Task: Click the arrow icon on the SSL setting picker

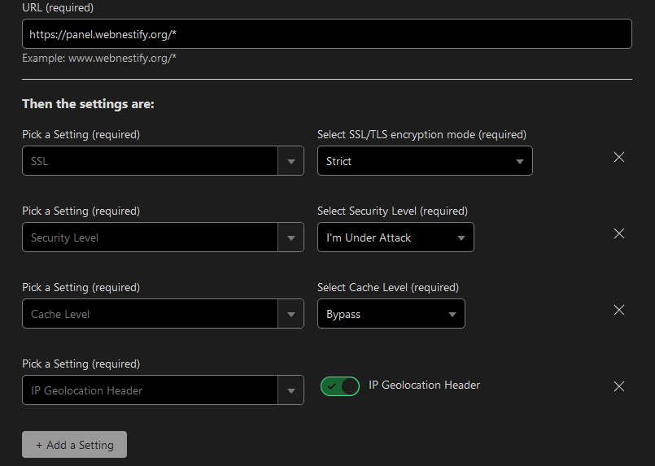Action: pyautogui.click(x=291, y=161)
